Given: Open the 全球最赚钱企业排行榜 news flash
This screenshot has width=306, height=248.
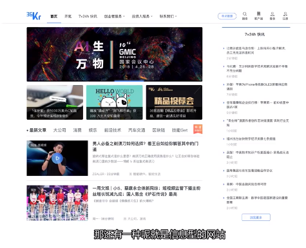Looking at the screenshot, I should pos(258,104).
